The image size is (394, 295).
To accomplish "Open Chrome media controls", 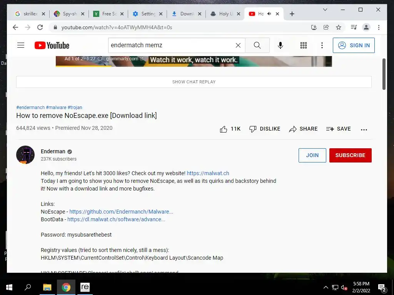I will [x=354, y=27].
